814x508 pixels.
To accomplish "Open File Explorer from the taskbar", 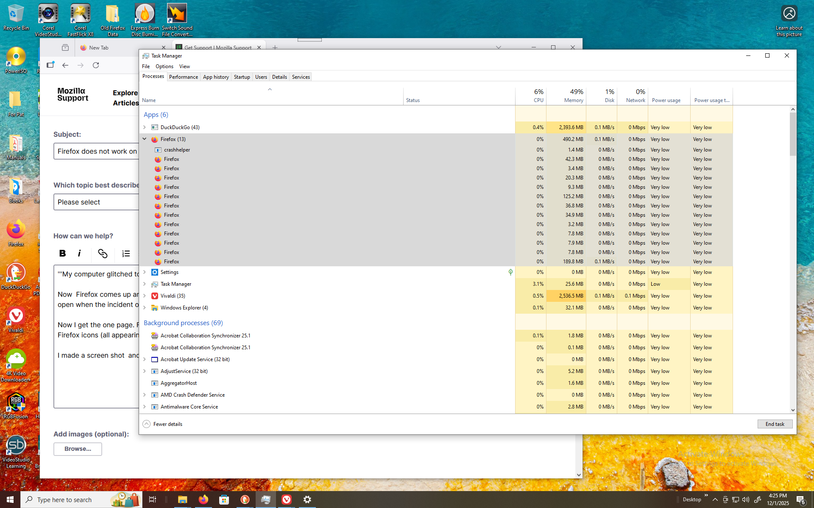I will 182,500.
